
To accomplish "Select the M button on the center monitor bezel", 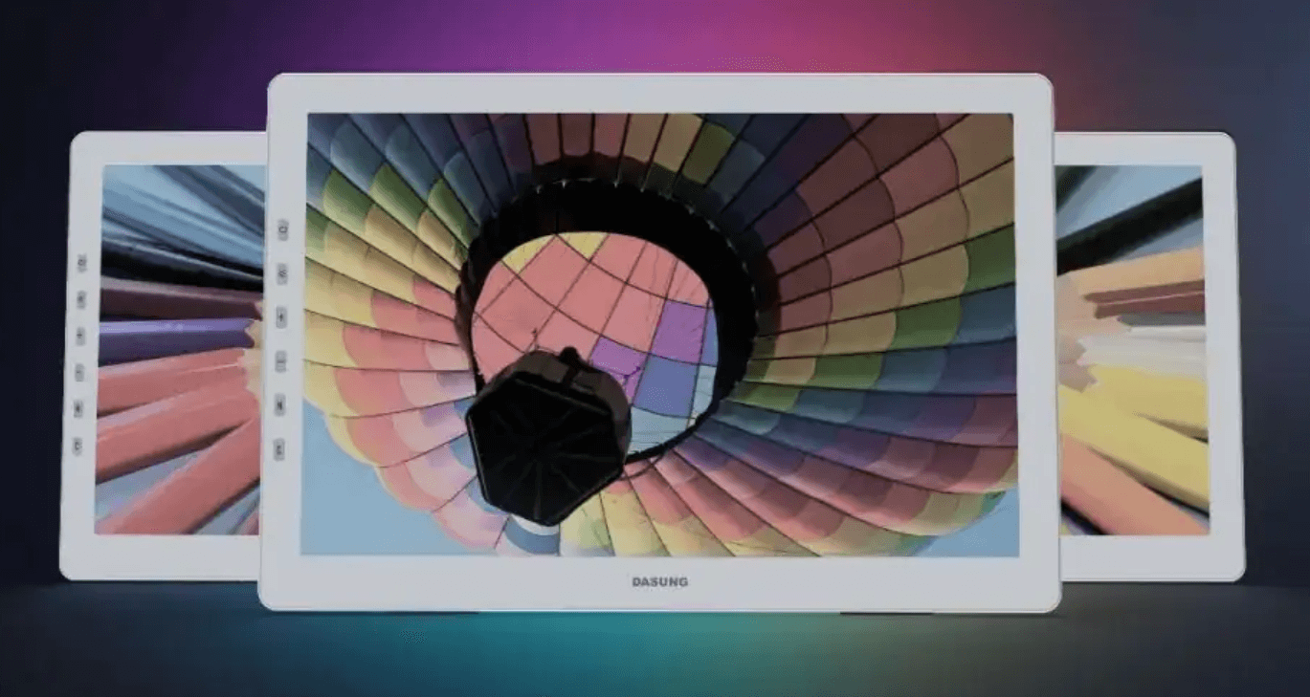I will [279, 404].
